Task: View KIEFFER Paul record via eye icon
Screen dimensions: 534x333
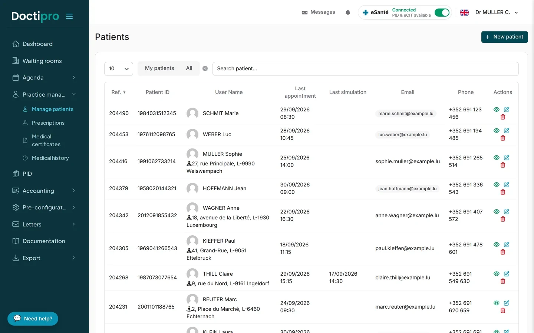Action: pos(497,245)
